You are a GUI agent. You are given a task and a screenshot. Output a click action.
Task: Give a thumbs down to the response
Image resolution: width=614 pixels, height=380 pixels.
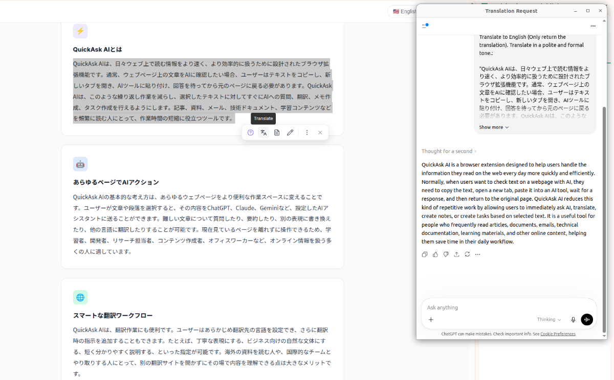[446, 254]
